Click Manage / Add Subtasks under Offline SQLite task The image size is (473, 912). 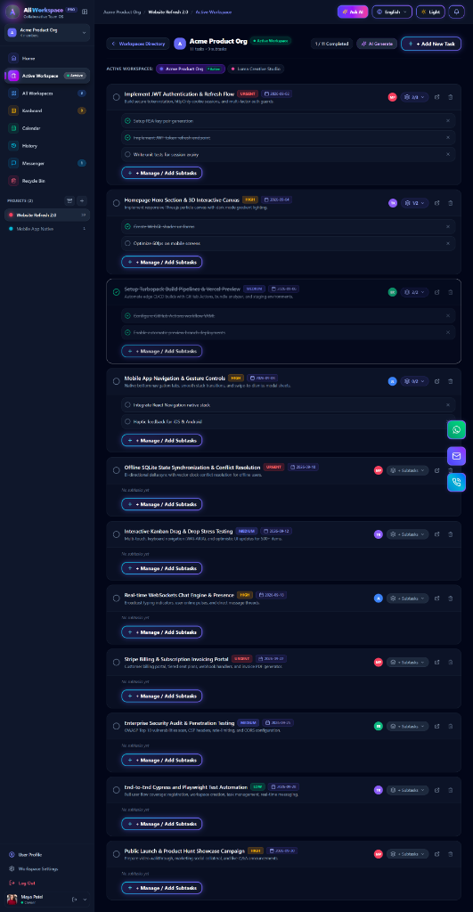coord(162,504)
